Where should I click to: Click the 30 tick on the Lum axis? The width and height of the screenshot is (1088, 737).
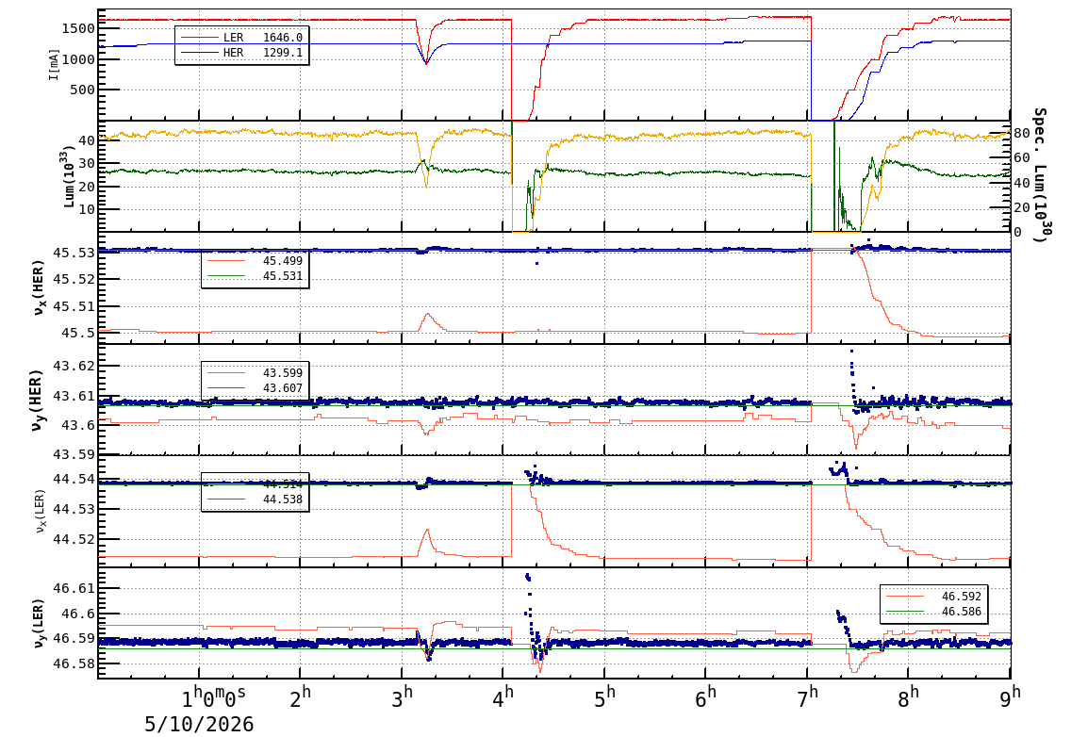[x=87, y=163]
